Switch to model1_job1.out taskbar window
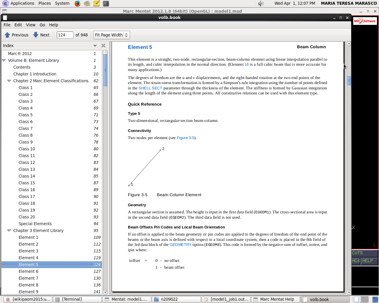Screen dimensions: 379x303 [226, 299]
